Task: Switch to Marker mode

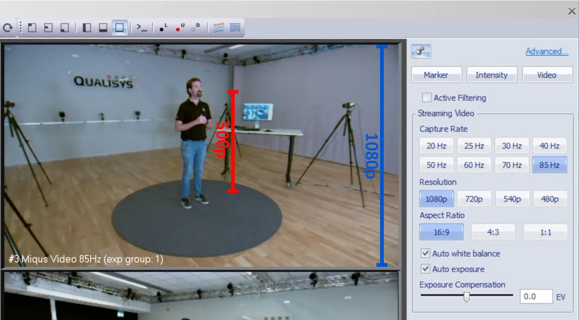Action: [436, 75]
